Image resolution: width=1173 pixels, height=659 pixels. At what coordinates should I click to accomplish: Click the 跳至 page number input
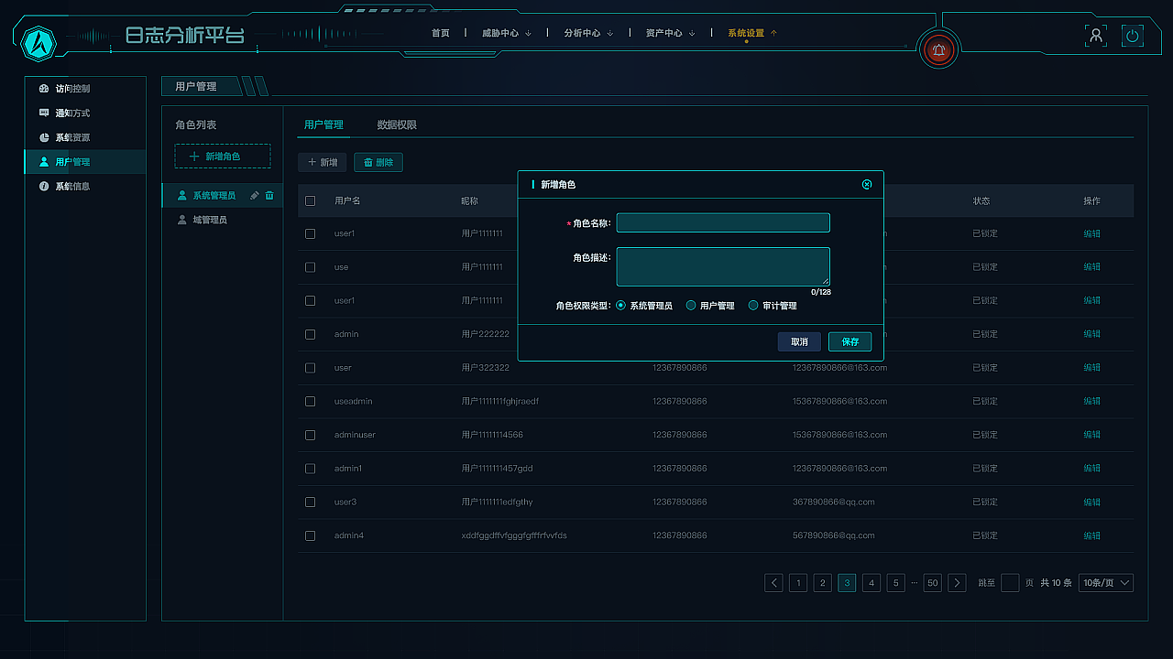coord(1010,583)
